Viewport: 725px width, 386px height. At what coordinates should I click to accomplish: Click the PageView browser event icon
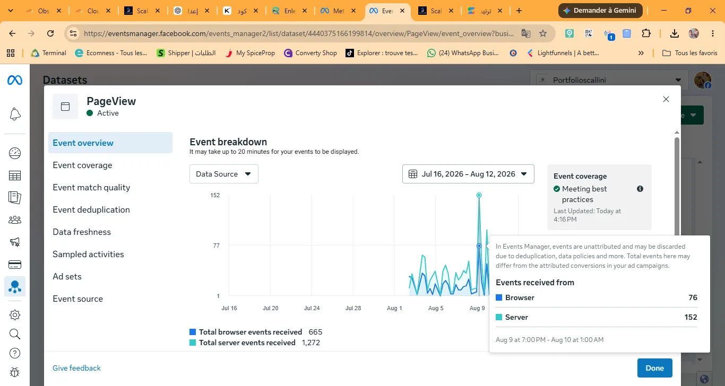pos(65,107)
